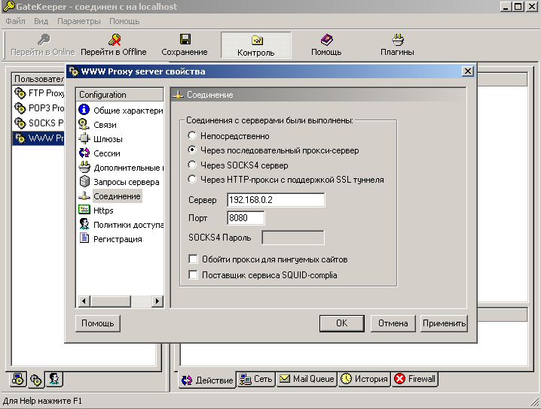Click the Configuration list horizontal scrollbar thumb

tap(111, 301)
